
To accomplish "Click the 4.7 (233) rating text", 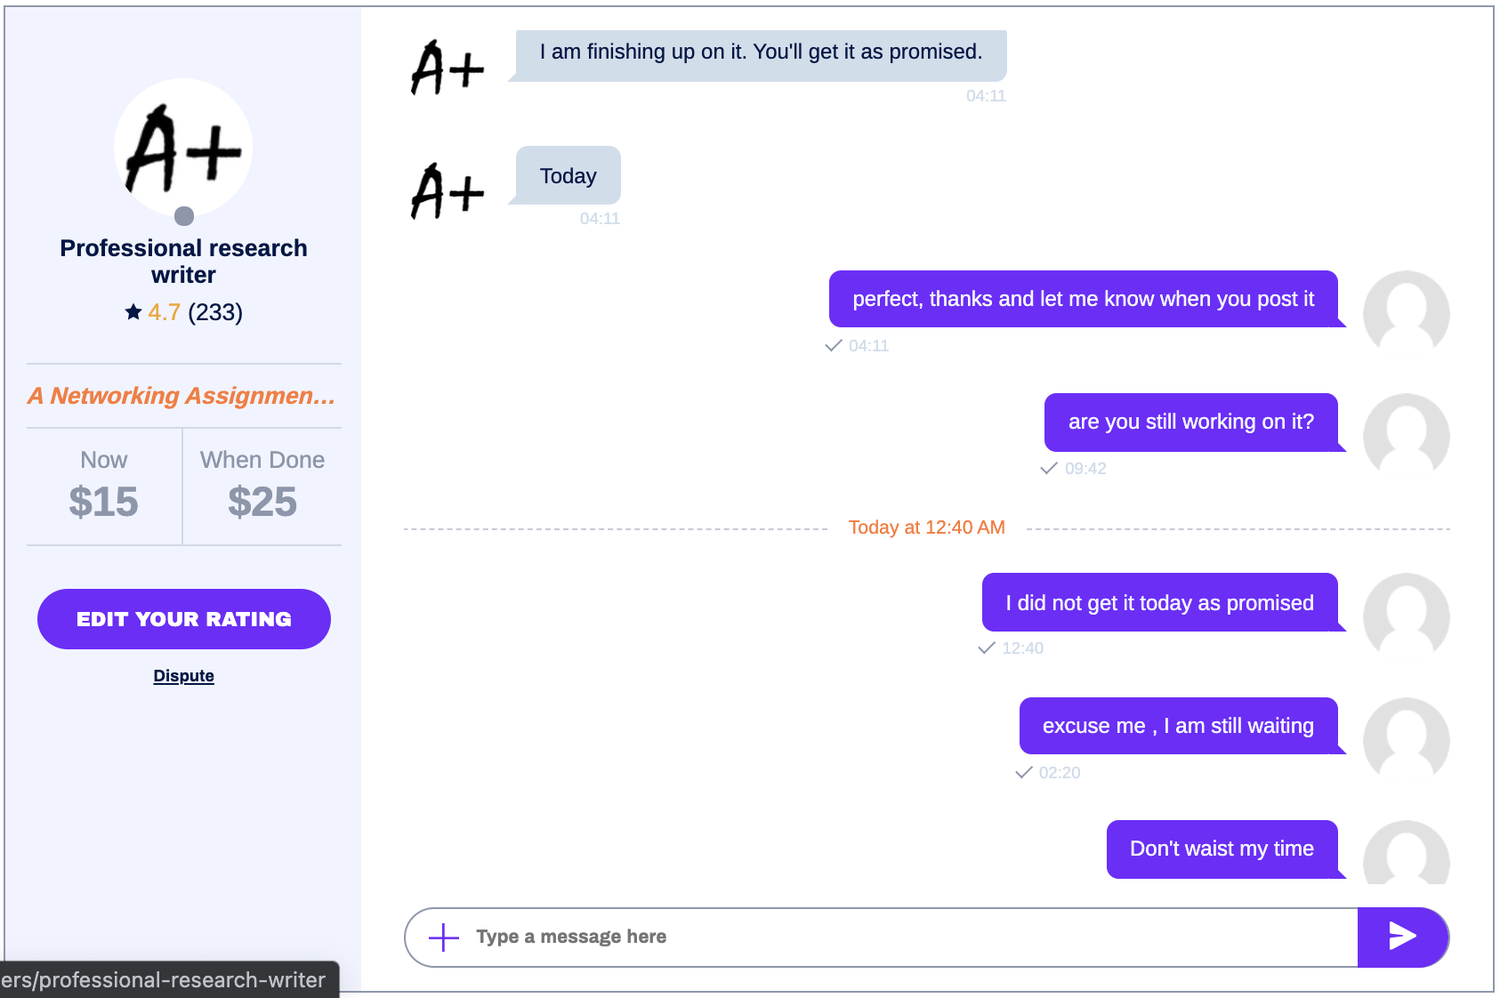I will 196,312.
